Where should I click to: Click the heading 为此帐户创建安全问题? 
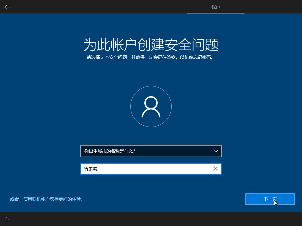[x=151, y=45]
